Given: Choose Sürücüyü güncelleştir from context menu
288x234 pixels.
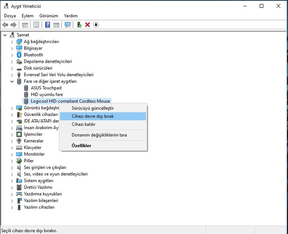Looking at the screenshot, I should 103,108.
